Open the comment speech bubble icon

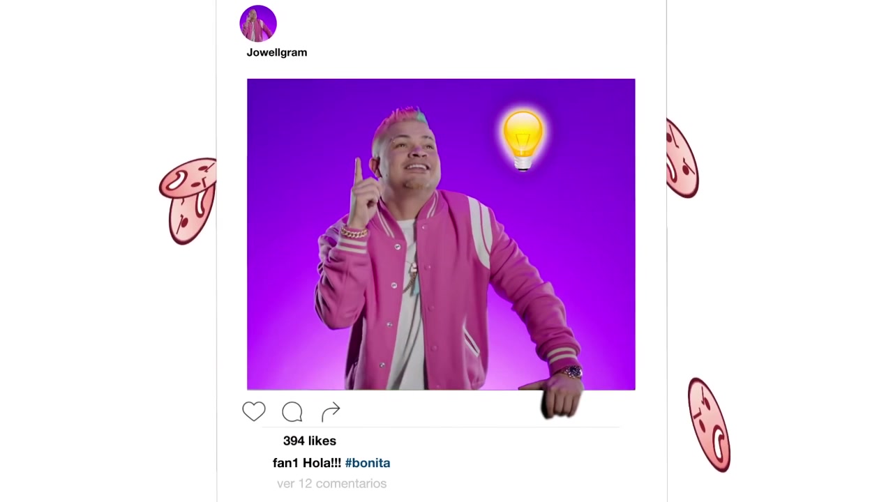pyautogui.click(x=292, y=412)
